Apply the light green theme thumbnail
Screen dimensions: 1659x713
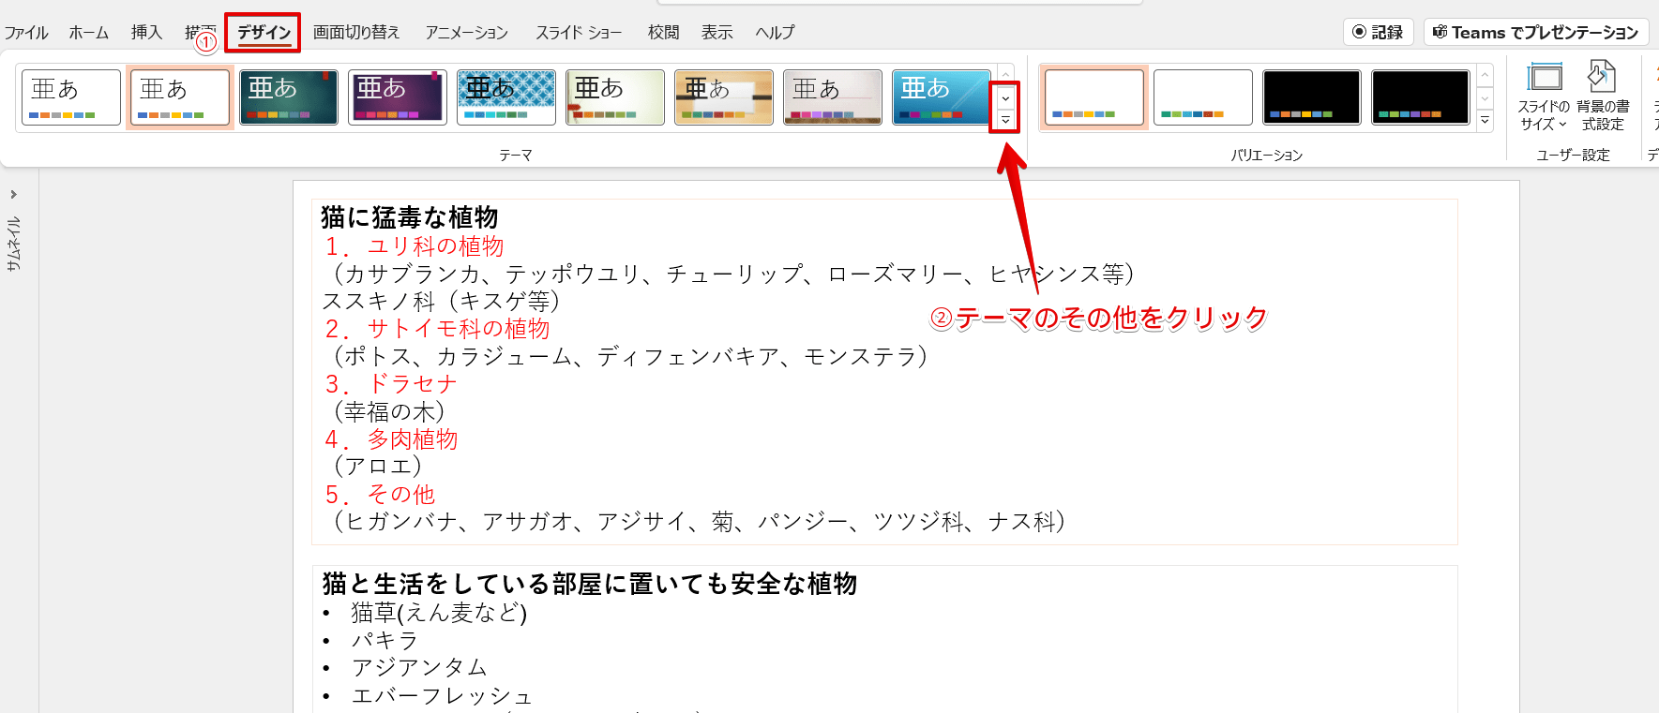tap(615, 97)
